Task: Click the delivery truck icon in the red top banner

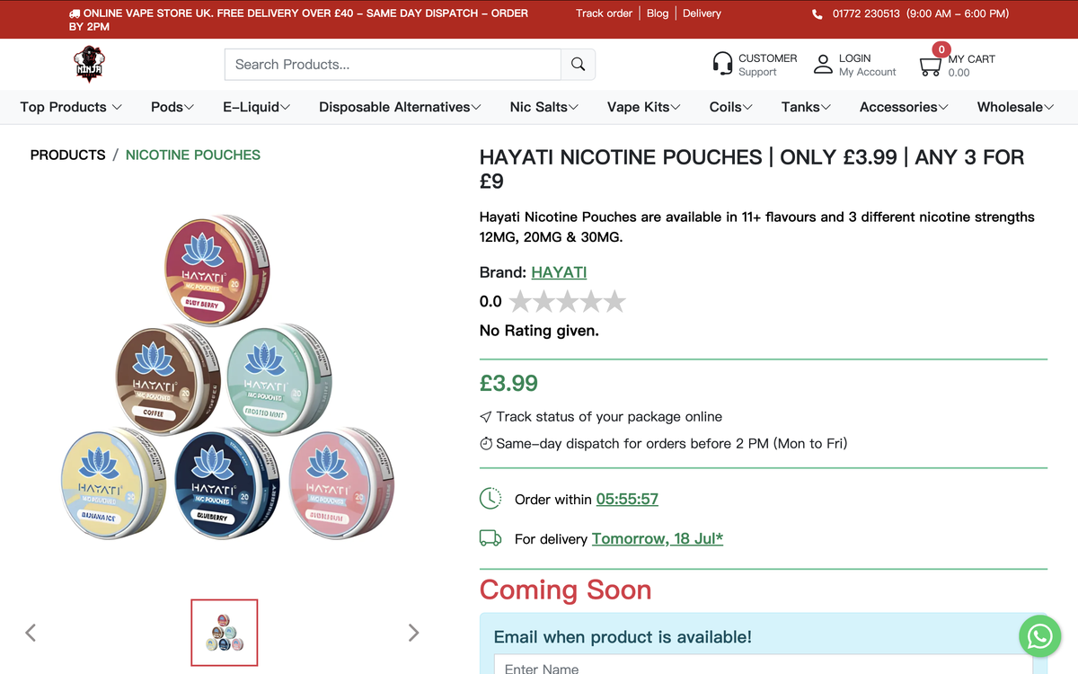Action: pyautogui.click(x=75, y=14)
